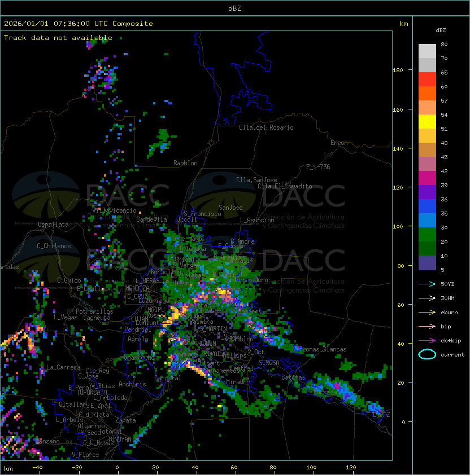Click the 'G_CRUZ' map label
The image size is (470, 475).
pos(137,296)
